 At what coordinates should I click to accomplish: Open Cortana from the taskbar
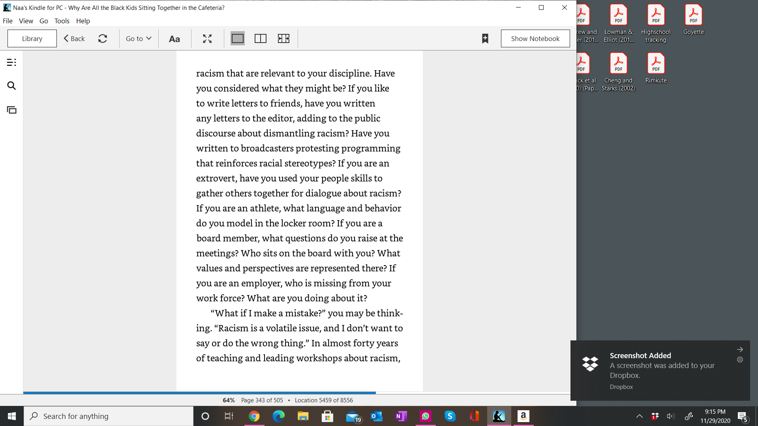point(205,416)
